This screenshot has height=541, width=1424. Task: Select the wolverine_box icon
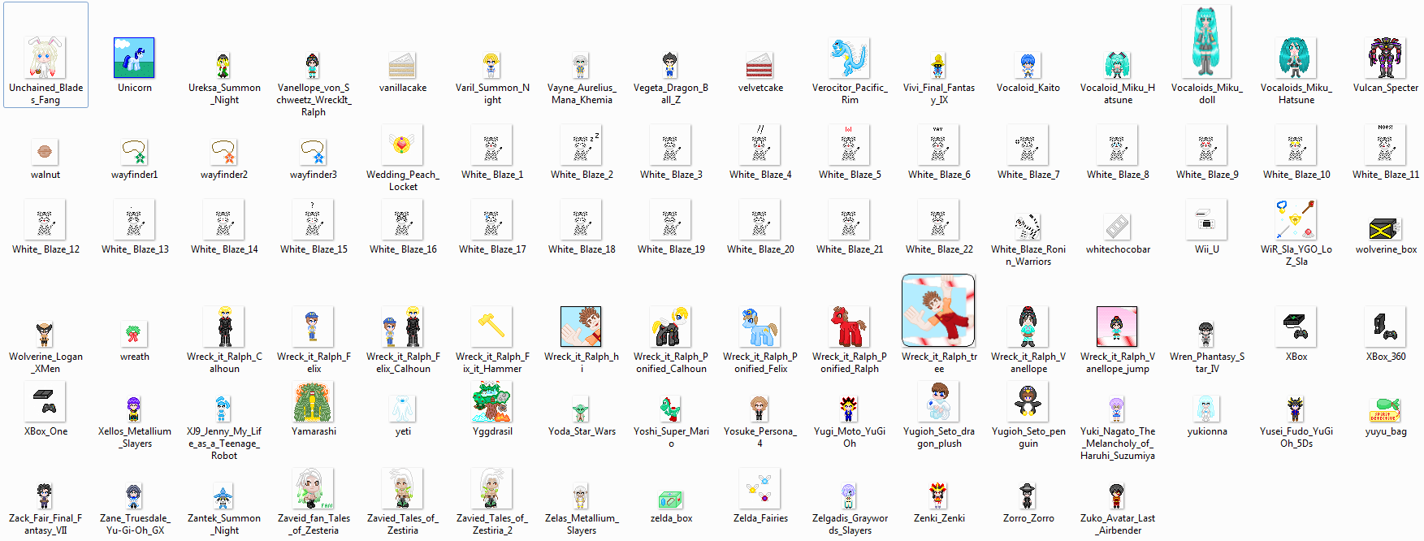(x=1385, y=227)
